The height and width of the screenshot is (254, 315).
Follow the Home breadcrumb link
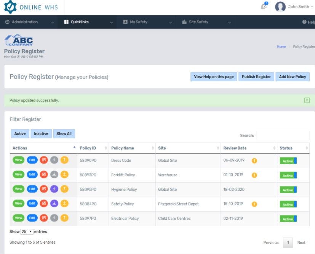point(281,46)
